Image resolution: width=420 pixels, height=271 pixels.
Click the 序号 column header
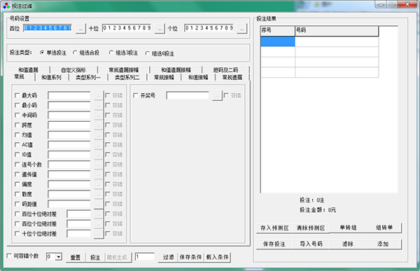click(x=278, y=31)
